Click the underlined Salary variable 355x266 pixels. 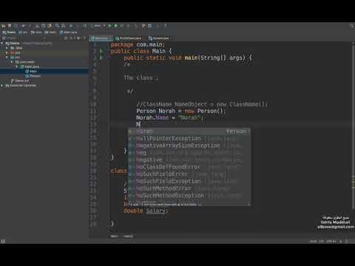click(156, 211)
